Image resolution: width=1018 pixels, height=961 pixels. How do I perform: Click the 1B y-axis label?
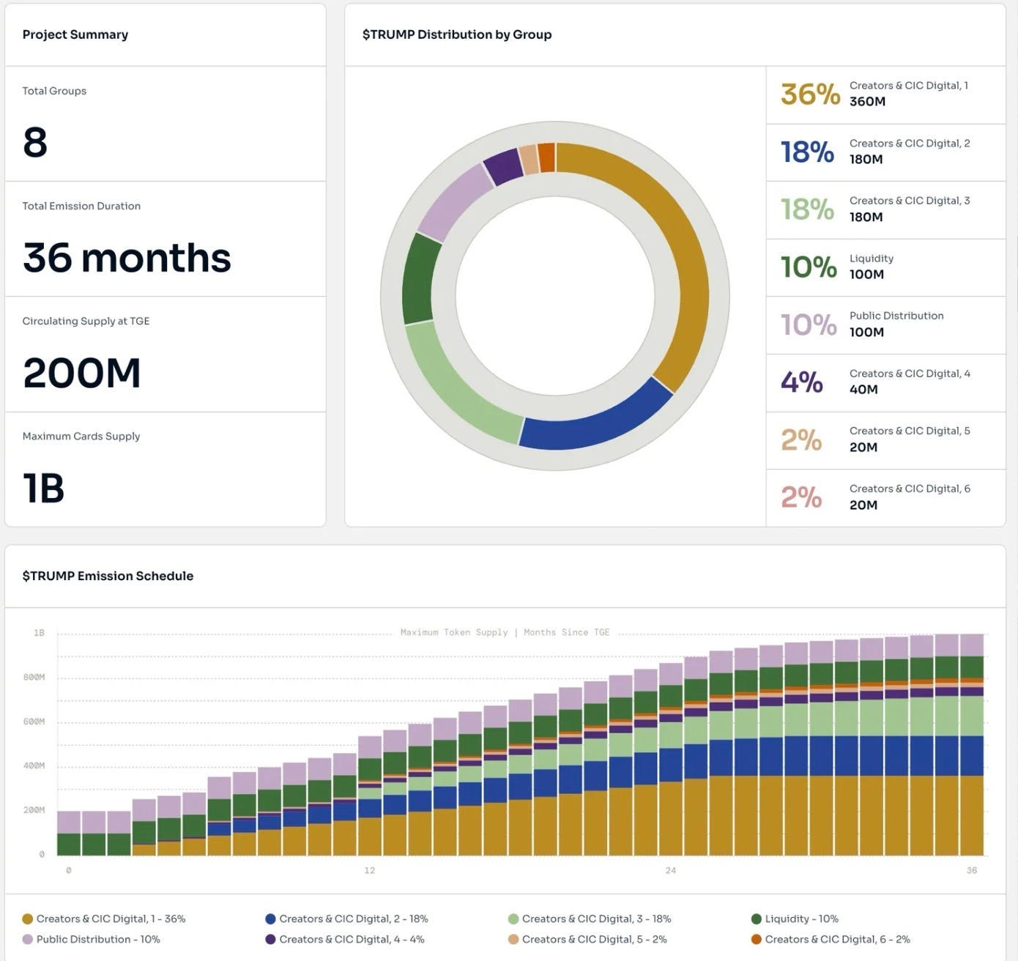pyautogui.click(x=39, y=633)
